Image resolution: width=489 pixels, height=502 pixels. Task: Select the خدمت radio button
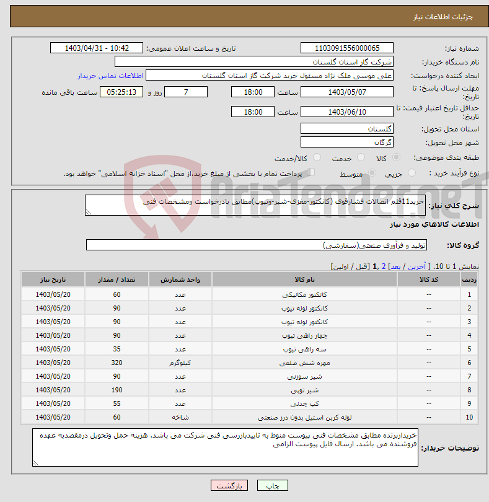click(x=361, y=157)
